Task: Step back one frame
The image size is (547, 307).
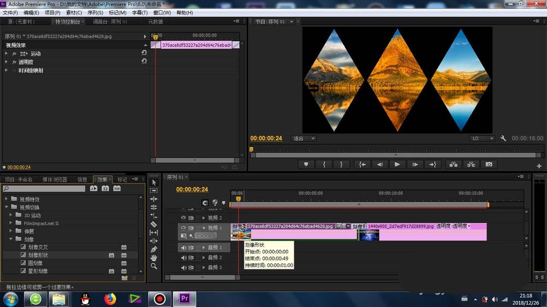Action: point(380,164)
